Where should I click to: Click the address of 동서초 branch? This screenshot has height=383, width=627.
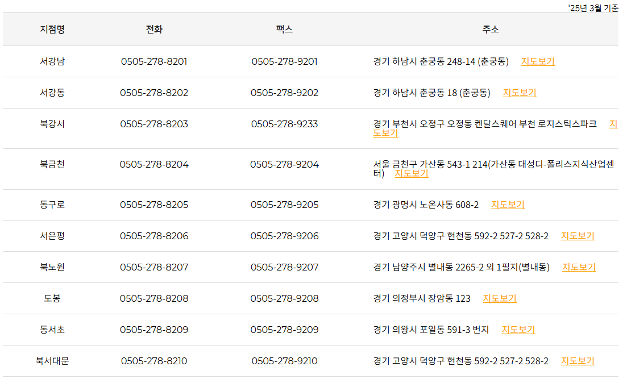click(429, 329)
